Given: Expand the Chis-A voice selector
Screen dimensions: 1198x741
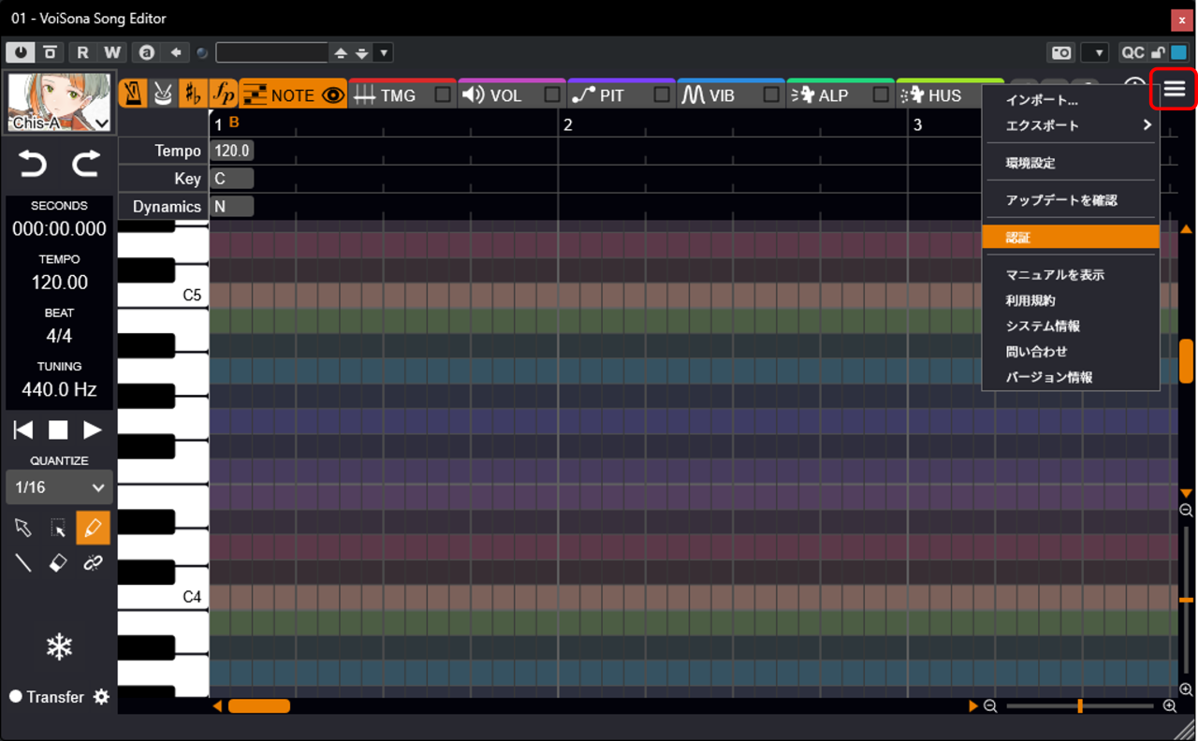Looking at the screenshot, I should click(x=101, y=123).
